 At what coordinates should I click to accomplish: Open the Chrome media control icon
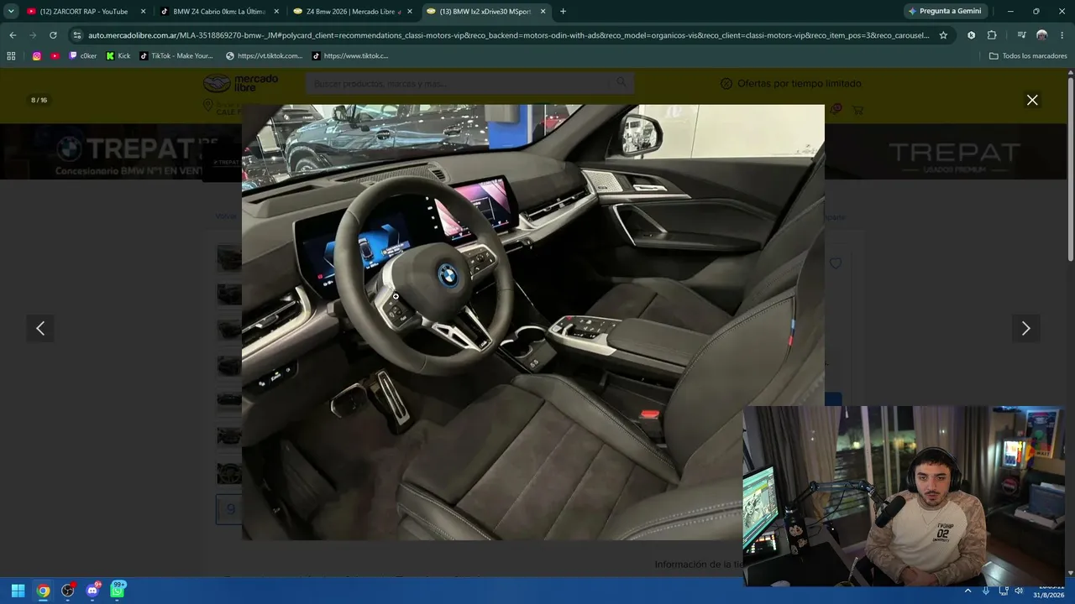click(1021, 35)
